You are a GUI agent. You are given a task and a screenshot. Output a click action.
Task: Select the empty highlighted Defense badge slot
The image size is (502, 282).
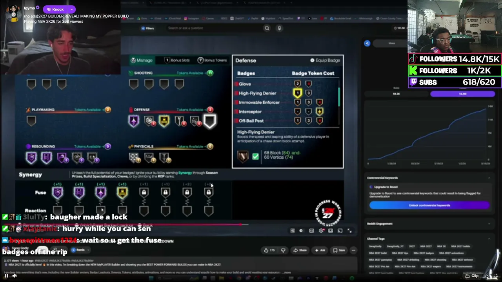pos(209,121)
